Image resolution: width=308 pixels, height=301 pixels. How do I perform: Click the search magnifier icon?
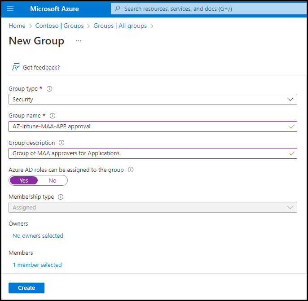[x=118, y=9]
